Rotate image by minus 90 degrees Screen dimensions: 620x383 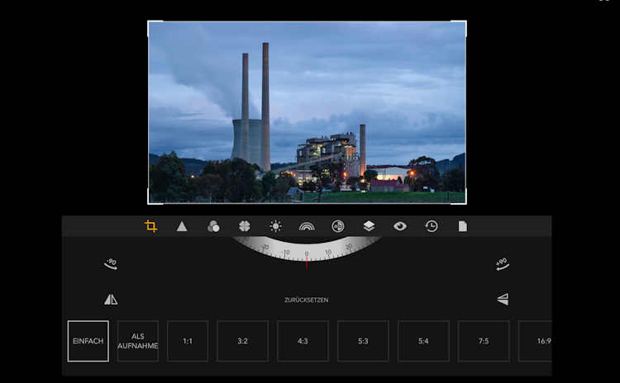111,264
